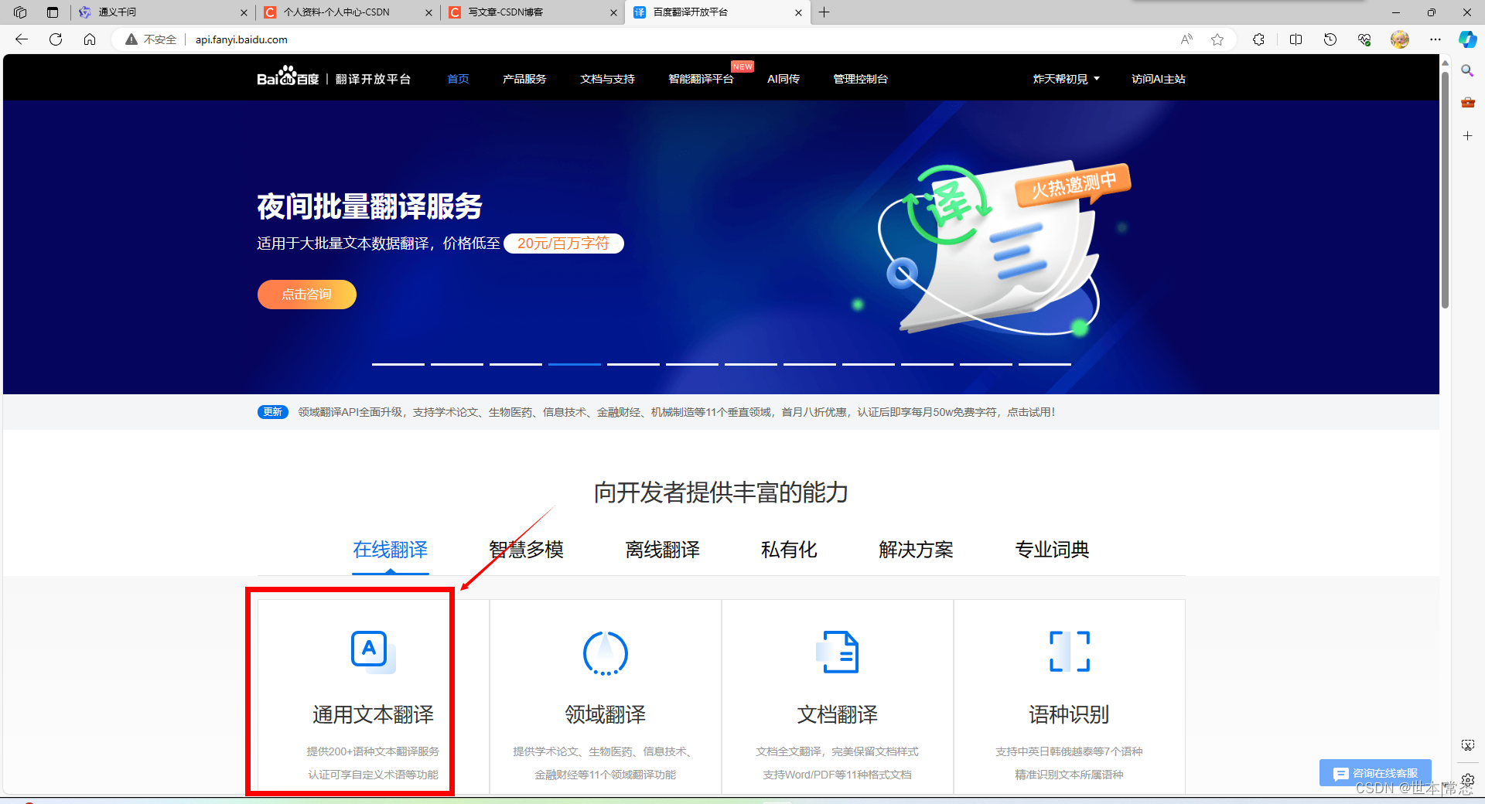Click the Baidu logo
The height and width of the screenshot is (804, 1485).
coord(288,77)
